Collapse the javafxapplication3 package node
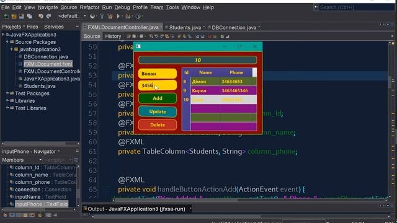The image size is (397, 223). pos(12,50)
